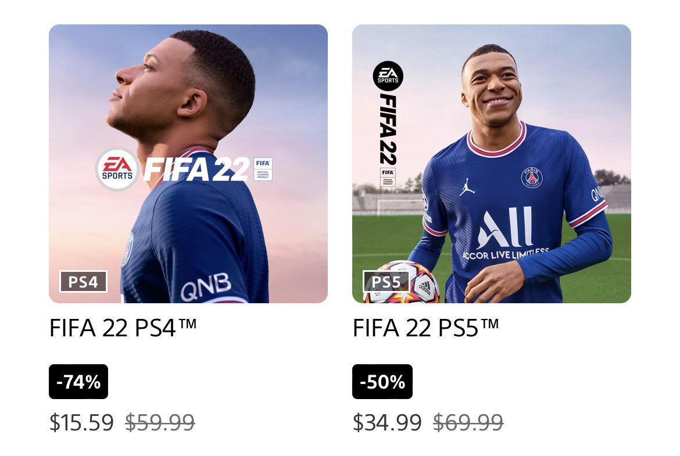Click the QNB sleeve logo on PS4 cover

tap(206, 286)
